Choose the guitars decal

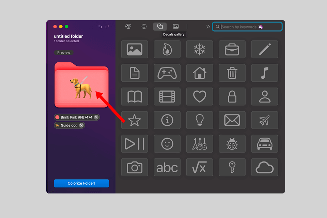(200, 143)
